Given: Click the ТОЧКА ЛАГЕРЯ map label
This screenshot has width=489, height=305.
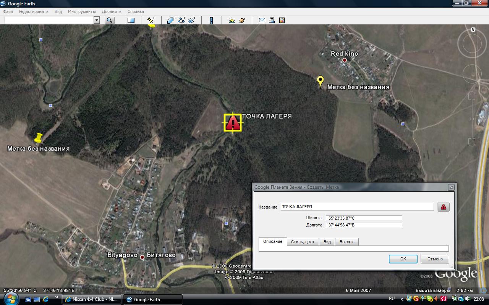Looking at the screenshot, I should (267, 116).
